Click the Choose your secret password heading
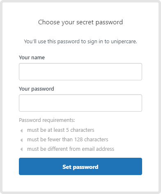This screenshot has height=194, width=161. point(80,22)
